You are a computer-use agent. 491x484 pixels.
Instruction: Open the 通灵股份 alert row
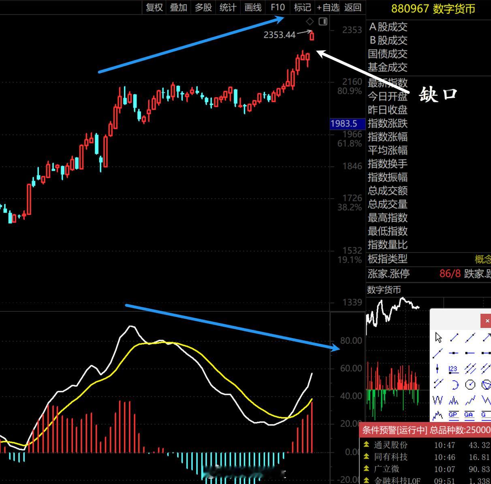click(425, 445)
